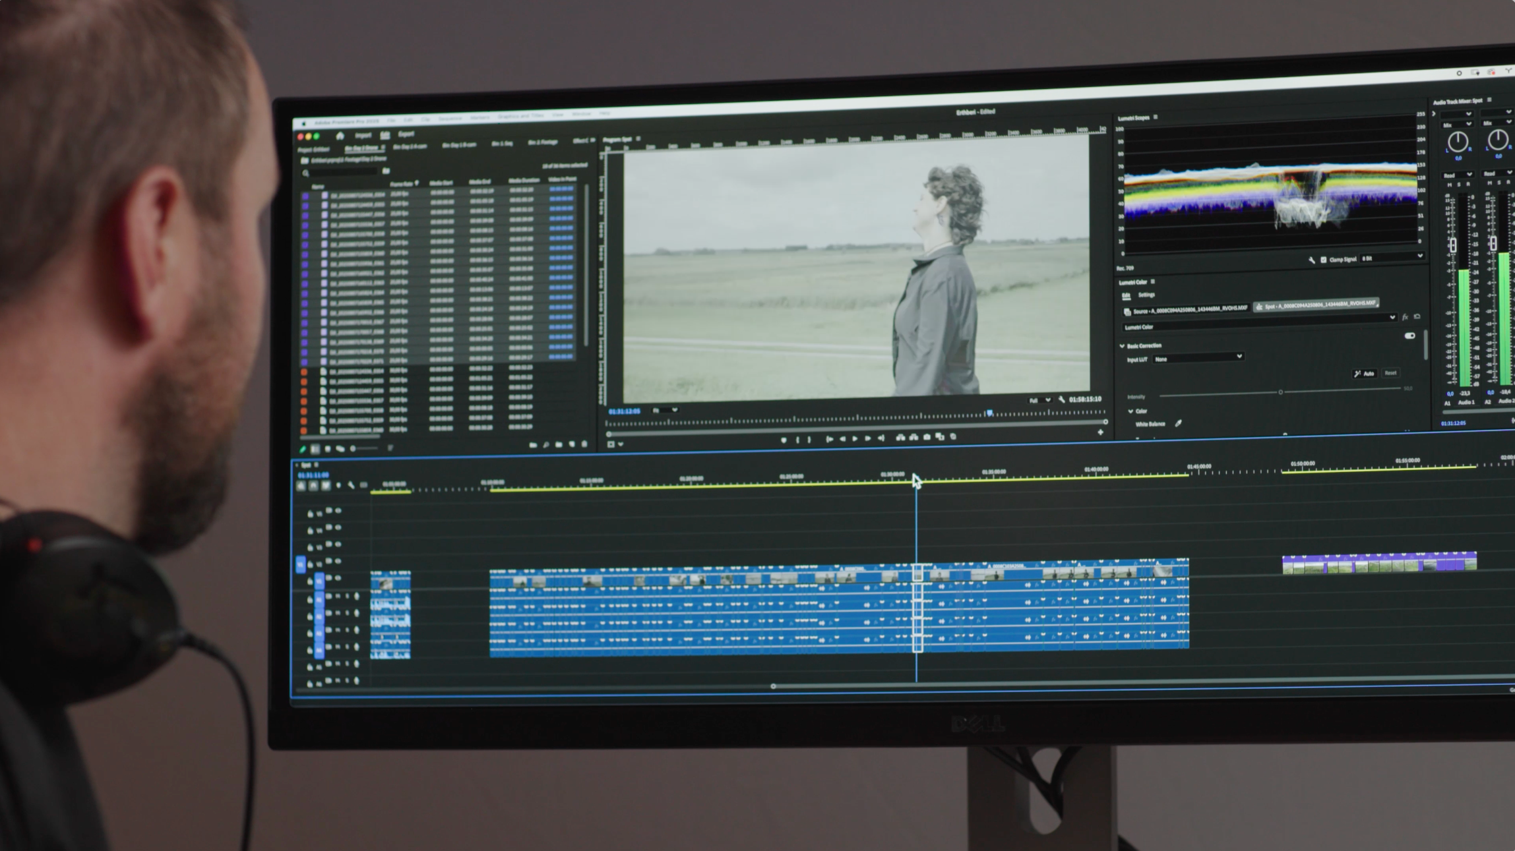Select the Bin 2. Footage tab

543,142
